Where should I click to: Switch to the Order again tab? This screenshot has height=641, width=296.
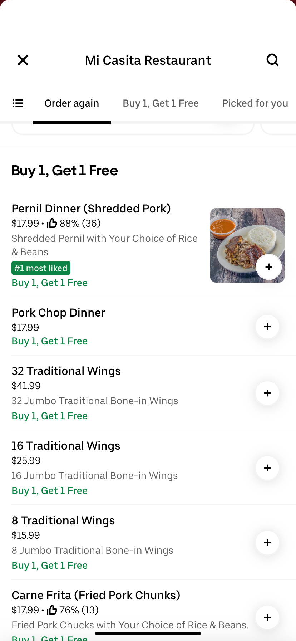point(72,103)
